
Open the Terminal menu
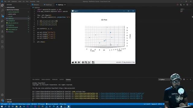click(x=32, y=1)
